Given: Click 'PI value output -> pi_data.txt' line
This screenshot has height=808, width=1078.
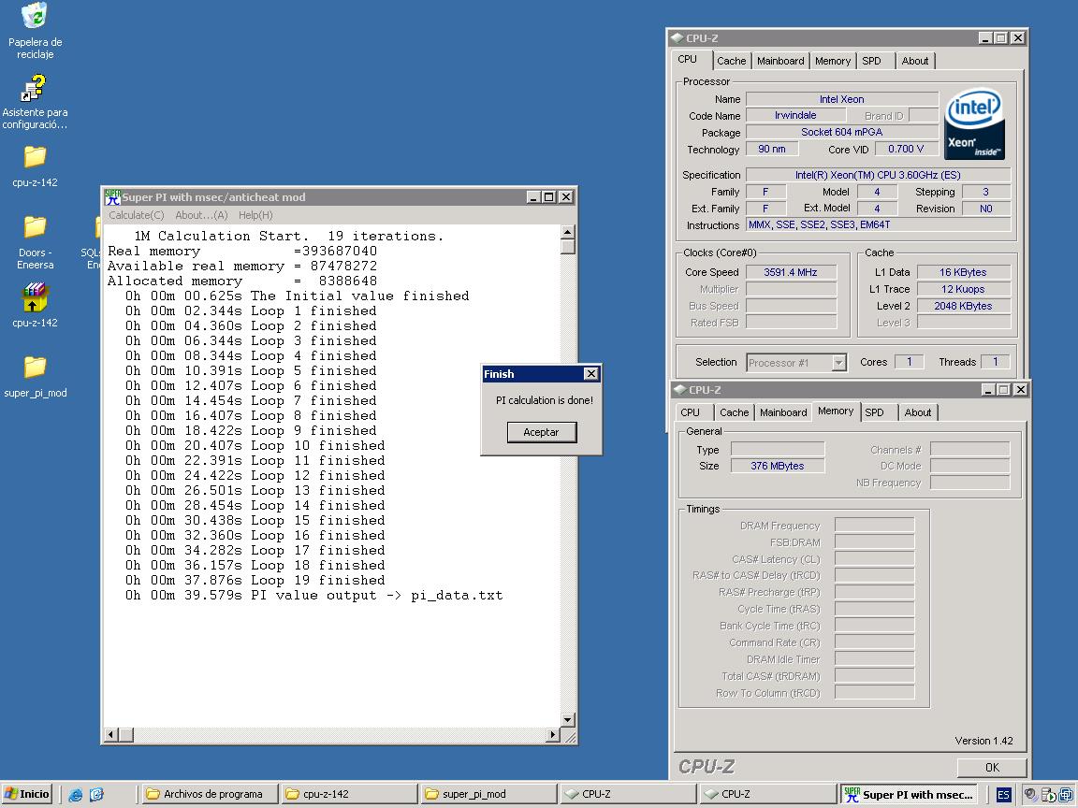Looking at the screenshot, I should (313, 595).
